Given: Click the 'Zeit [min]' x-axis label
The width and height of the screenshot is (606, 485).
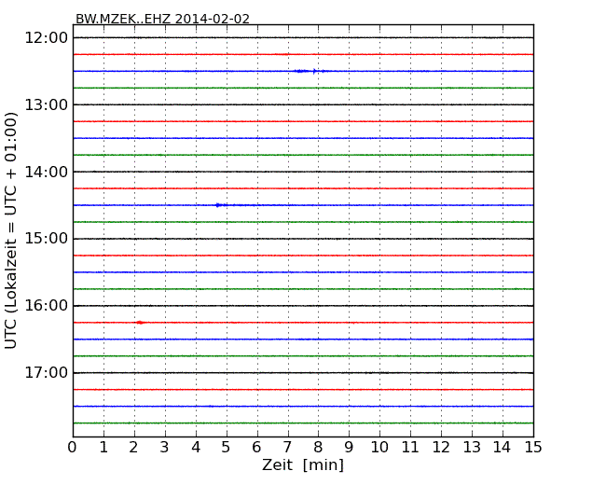Looking at the screenshot, I should coord(302,465).
